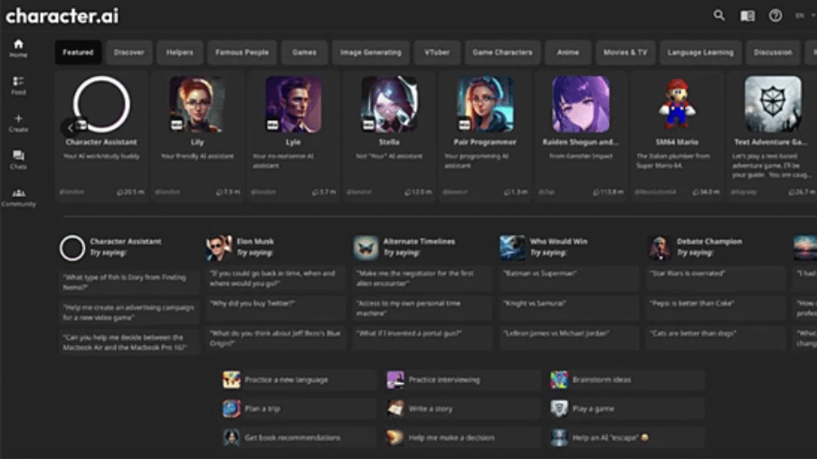Open the Feed sidebar icon

18,85
